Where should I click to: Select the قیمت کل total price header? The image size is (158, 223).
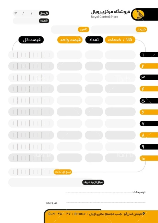click(31, 40)
